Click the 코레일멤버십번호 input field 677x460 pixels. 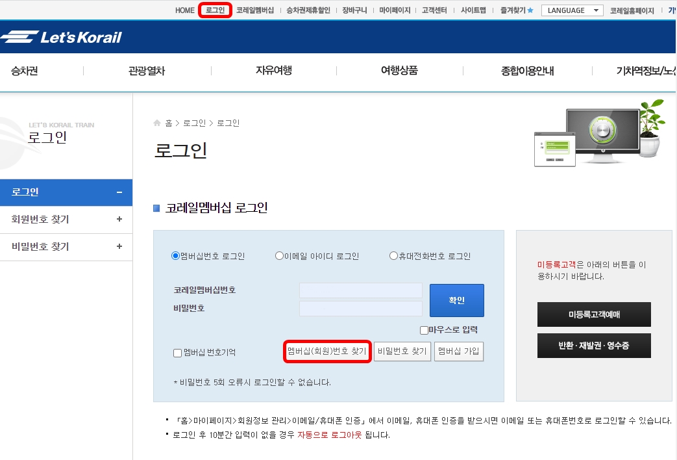pyautogui.click(x=360, y=290)
